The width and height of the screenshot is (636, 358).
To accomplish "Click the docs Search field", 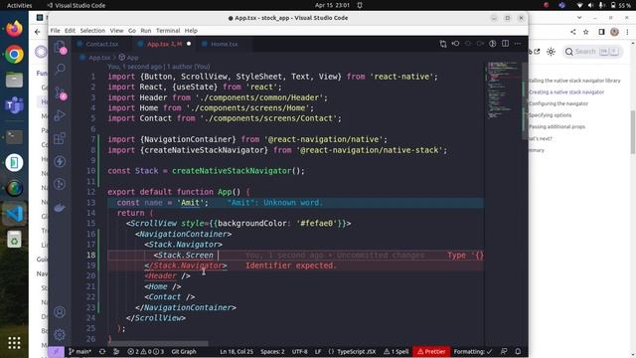I will tap(592, 52).
